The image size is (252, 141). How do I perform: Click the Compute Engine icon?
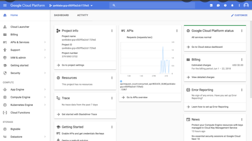click(5, 97)
